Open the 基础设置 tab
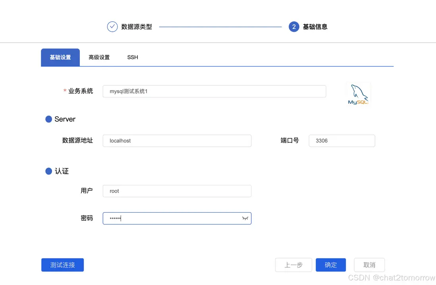The image size is (436, 285). pyautogui.click(x=60, y=57)
